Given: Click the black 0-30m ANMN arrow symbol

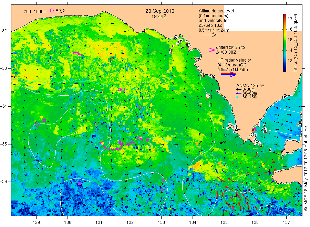Looking at the screenshot, I should [239, 89].
